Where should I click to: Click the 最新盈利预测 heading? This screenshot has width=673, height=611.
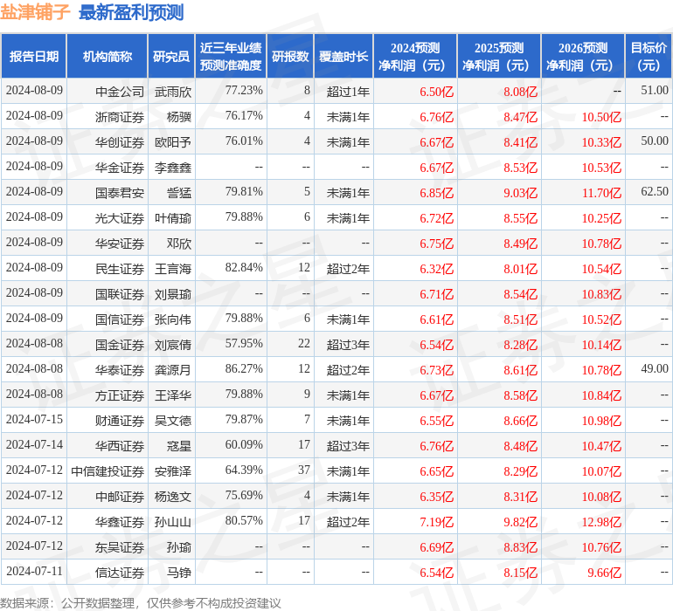pos(131,12)
